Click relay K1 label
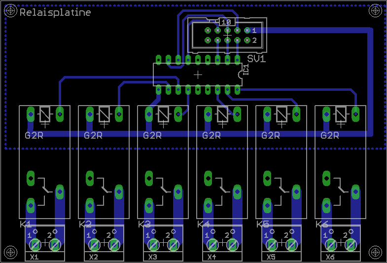Viewport: 387px width, 263px height. tap(26, 224)
